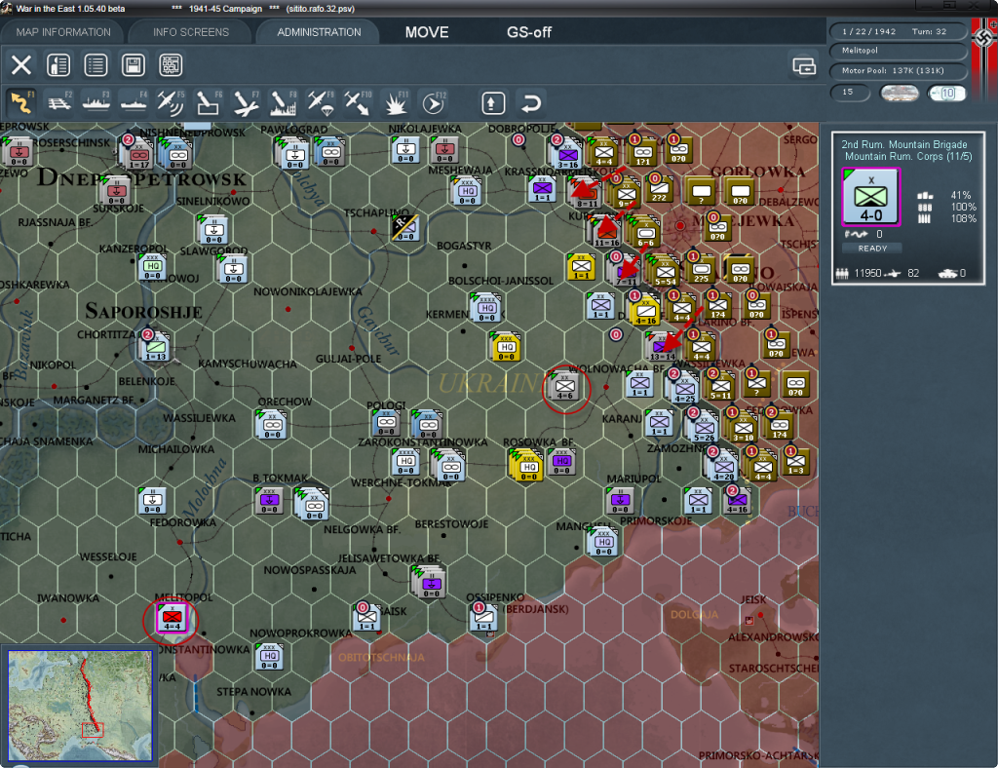Click the X icon in Administration toolbar
Screen dimensions: 998x768
coord(21,65)
